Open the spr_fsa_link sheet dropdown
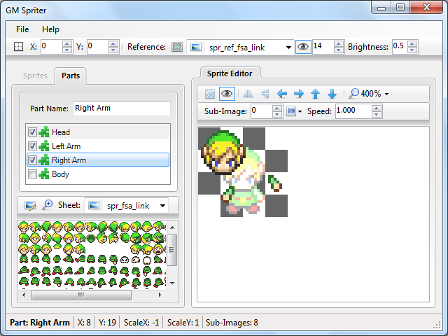Screen dimensions: 448x336 point(162,206)
